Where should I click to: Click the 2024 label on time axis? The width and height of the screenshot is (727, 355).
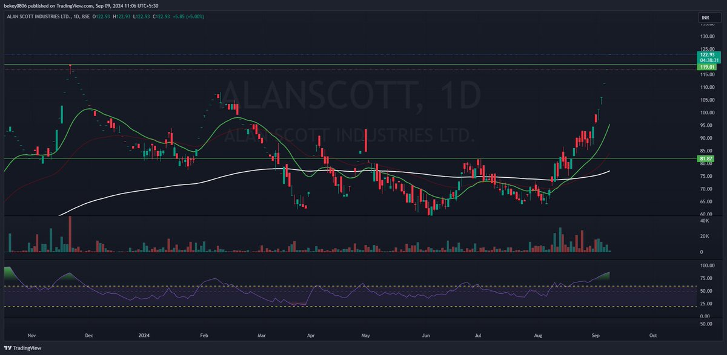point(144,334)
